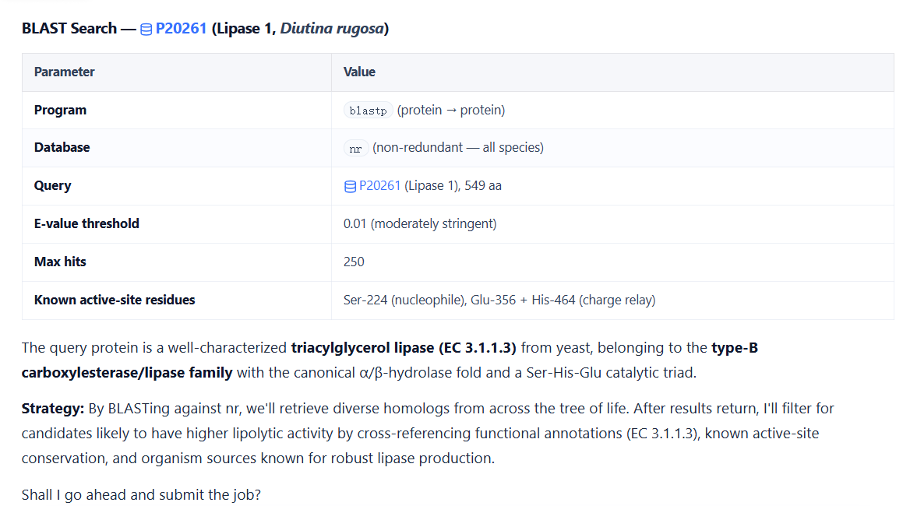Click the submit the job question
The height and width of the screenshot is (506, 903).
[x=141, y=494]
